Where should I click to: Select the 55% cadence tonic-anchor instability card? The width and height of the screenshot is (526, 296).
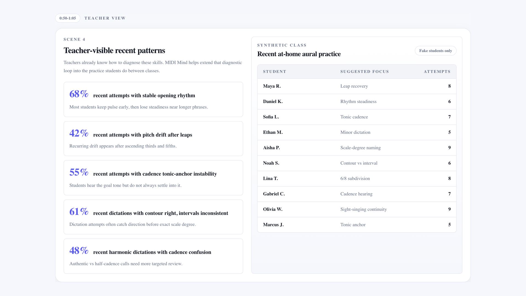coord(153,178)
